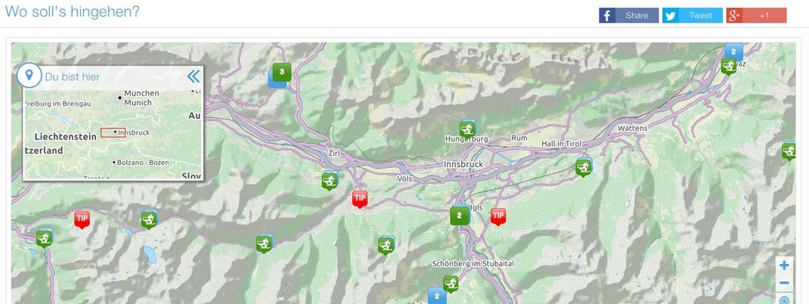The image size is (809, 304).
Task: Click the locate-me target icon below zoom buttons
Action: [784, 300]
